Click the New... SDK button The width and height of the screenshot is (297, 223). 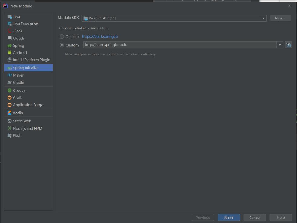280,18
